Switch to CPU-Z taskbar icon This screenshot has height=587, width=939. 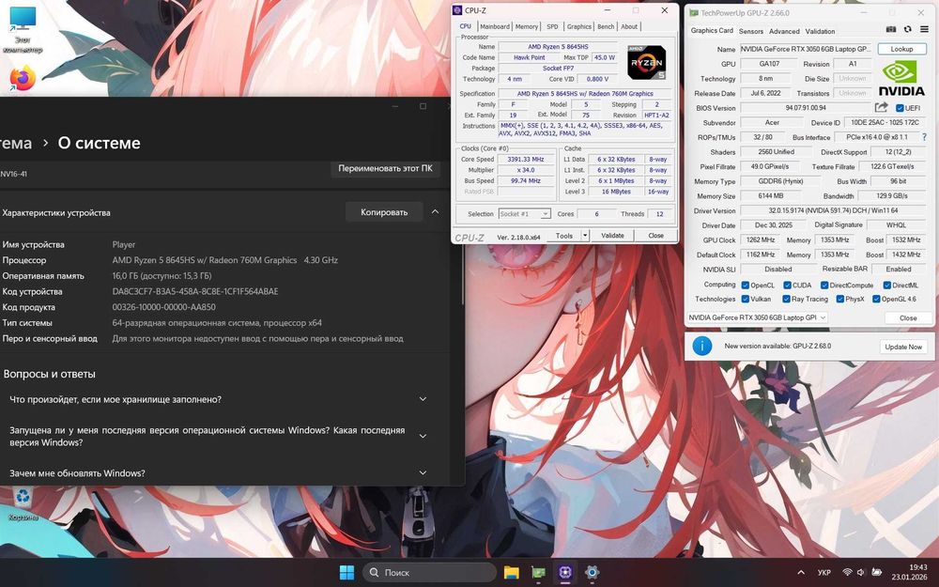tap(565, 572)
